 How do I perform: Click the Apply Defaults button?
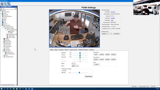point(88,76)
